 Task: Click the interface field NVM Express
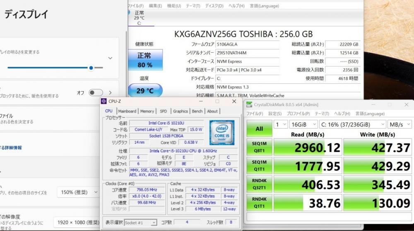[248, 61]
